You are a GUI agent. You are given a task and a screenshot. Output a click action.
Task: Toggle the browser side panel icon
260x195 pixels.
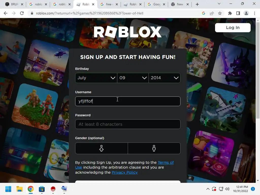click(x=238, y=13)
